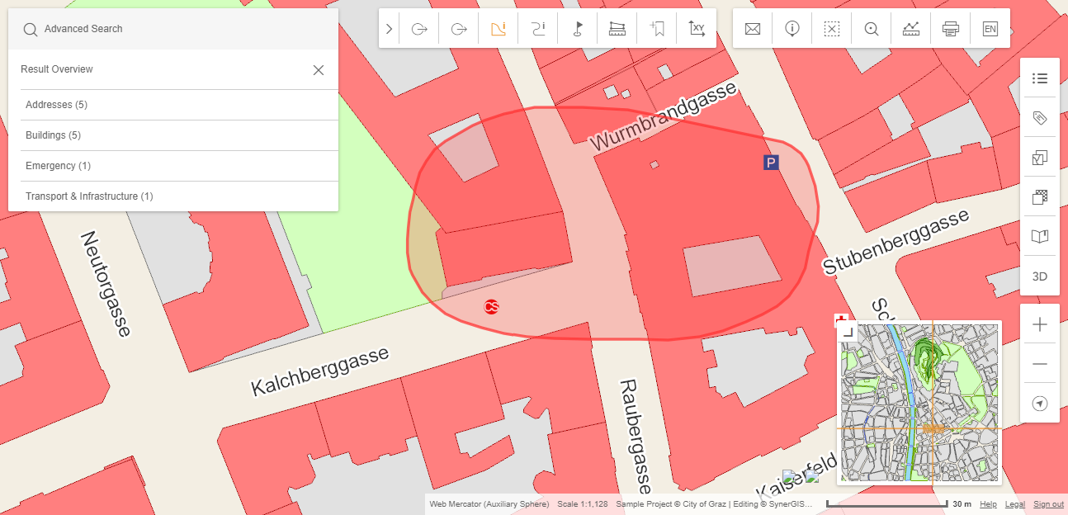
Task: Open the Help link
Action: pyautogui.click(x=988, y=503)
